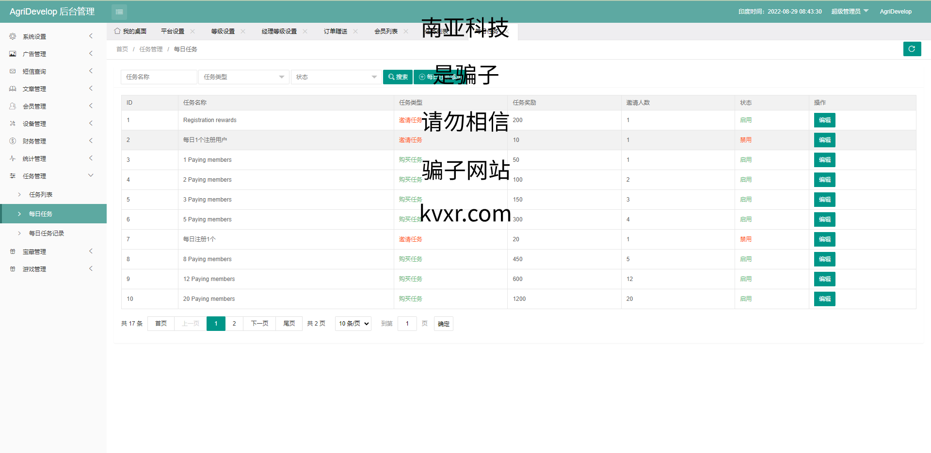This screenshot has height=453, width=931.
Task: Open Task List (任务列表) submenu item
Action: [53, 194]
